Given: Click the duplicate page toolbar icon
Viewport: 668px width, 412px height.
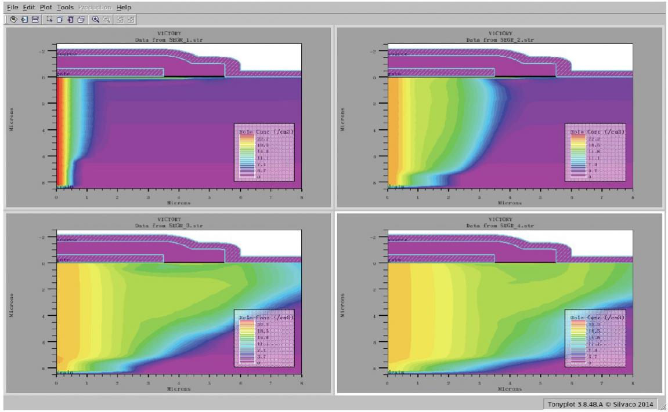Looking at the screenshot, I should click(x=60, y=20).
